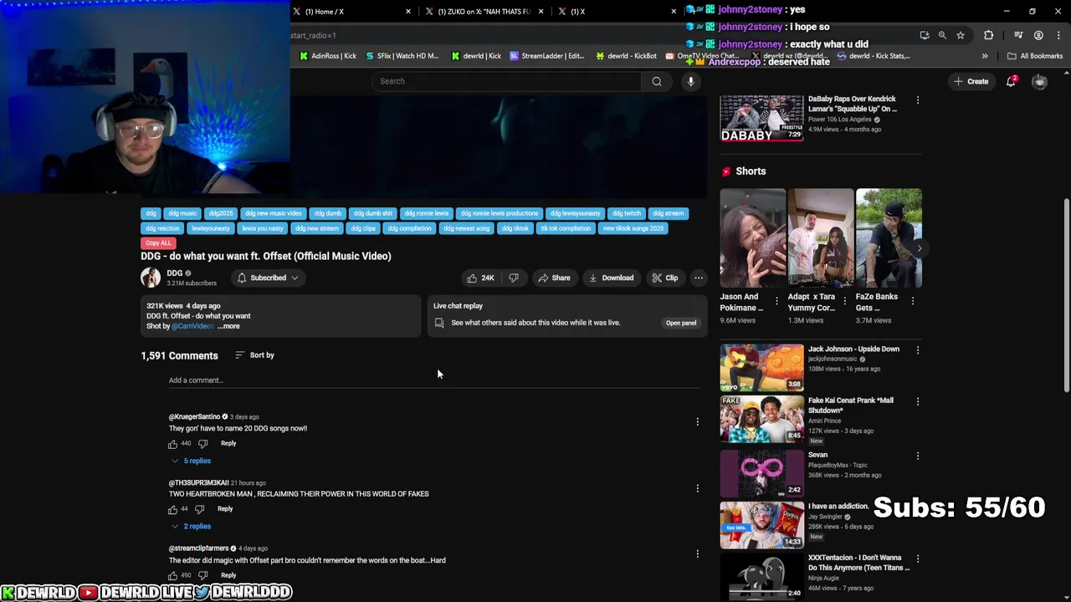Screen dimensions: 1071x602
Task: Open the Sort by comments menu
Action: (x=254, y=355)
